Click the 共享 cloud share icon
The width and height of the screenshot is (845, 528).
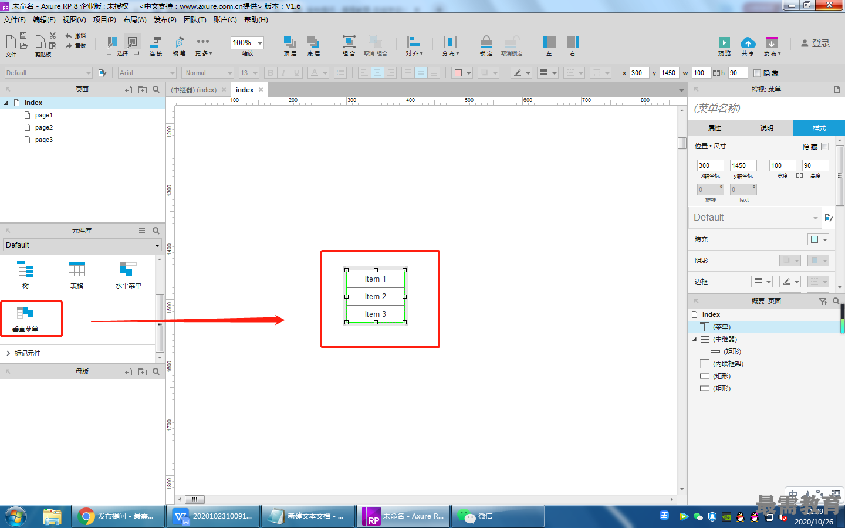(x=748, y=46)
